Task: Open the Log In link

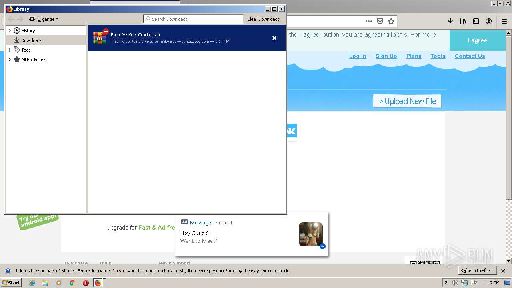Action: (x=358, y=56)
